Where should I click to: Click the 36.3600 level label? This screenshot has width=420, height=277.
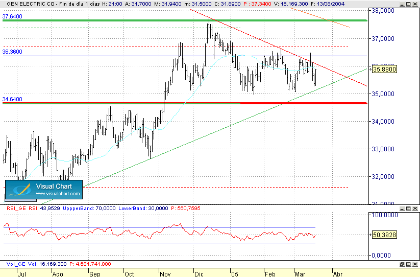tap(12, 52)
